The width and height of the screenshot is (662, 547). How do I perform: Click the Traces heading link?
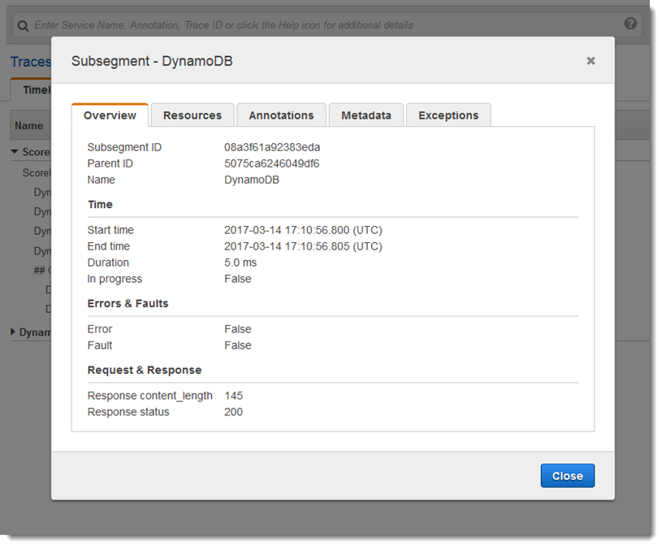pos(30,62)
